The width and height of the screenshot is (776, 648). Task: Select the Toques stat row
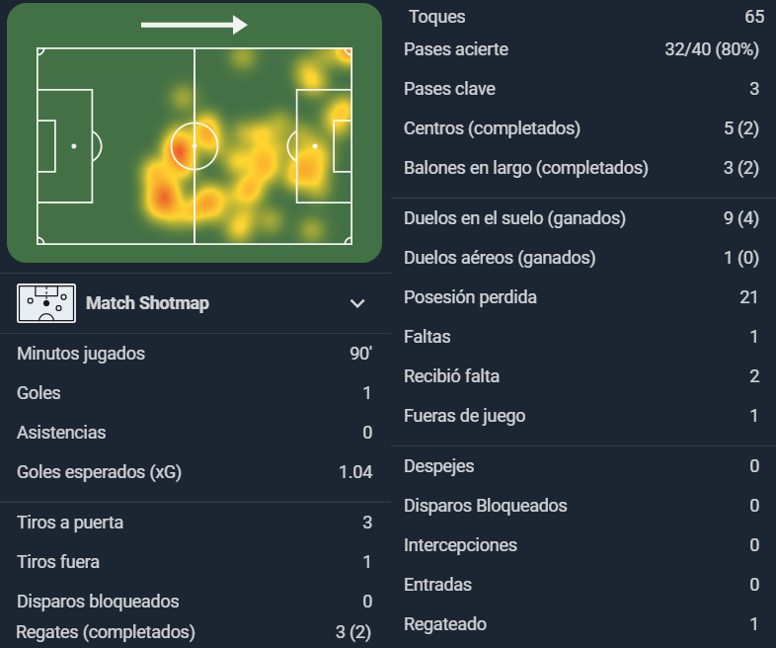coord(584,17)
